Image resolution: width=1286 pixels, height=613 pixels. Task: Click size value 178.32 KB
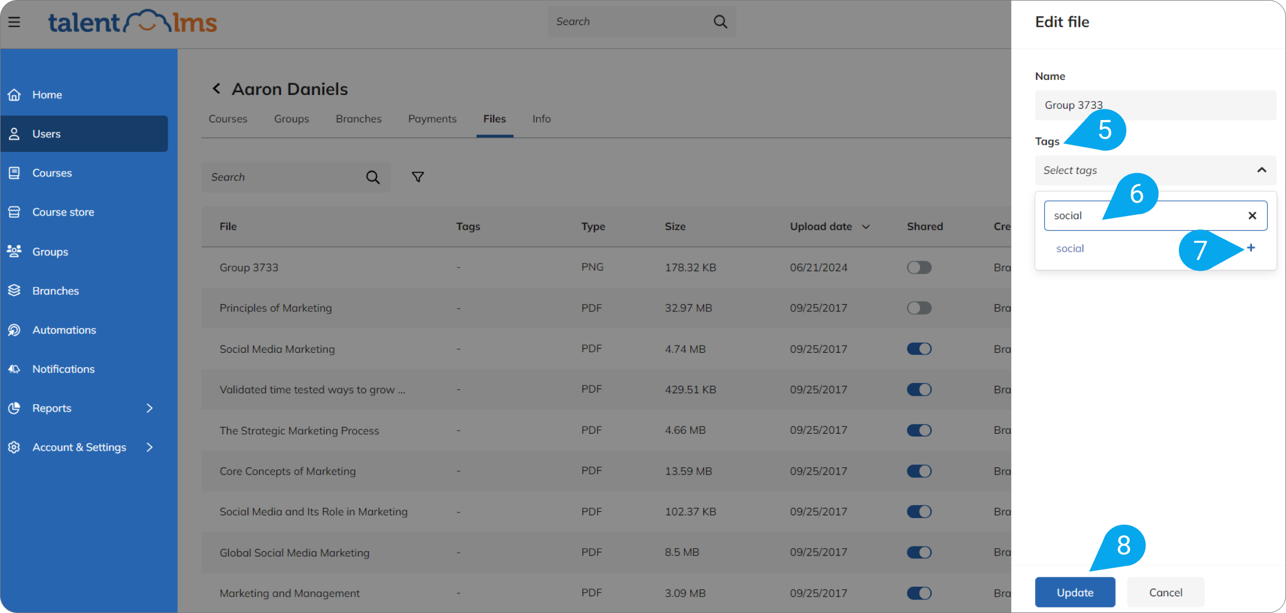click(x=690, y=267)
